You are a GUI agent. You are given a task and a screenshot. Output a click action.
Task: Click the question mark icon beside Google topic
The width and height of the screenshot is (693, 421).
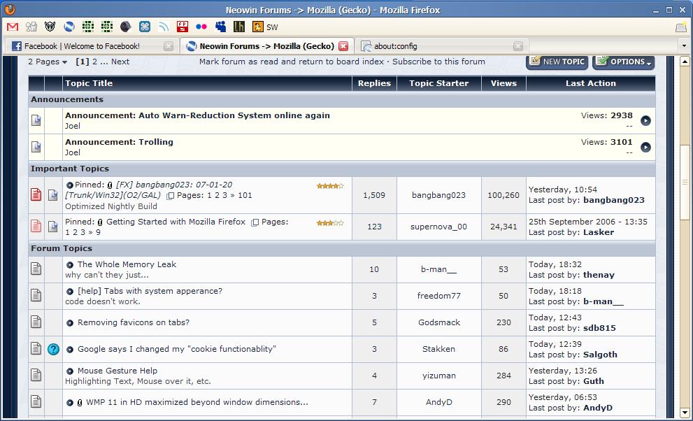point(53,349)
